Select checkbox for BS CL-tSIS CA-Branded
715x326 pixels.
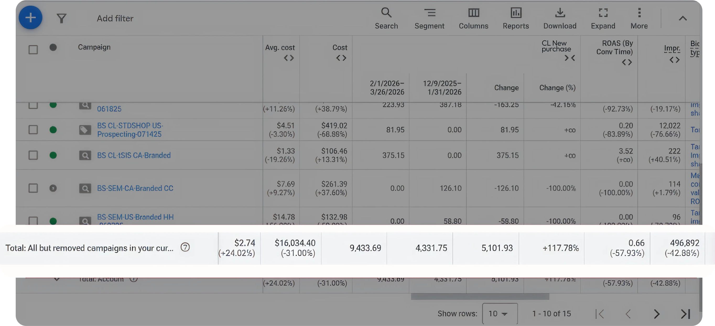pos(33,155)
